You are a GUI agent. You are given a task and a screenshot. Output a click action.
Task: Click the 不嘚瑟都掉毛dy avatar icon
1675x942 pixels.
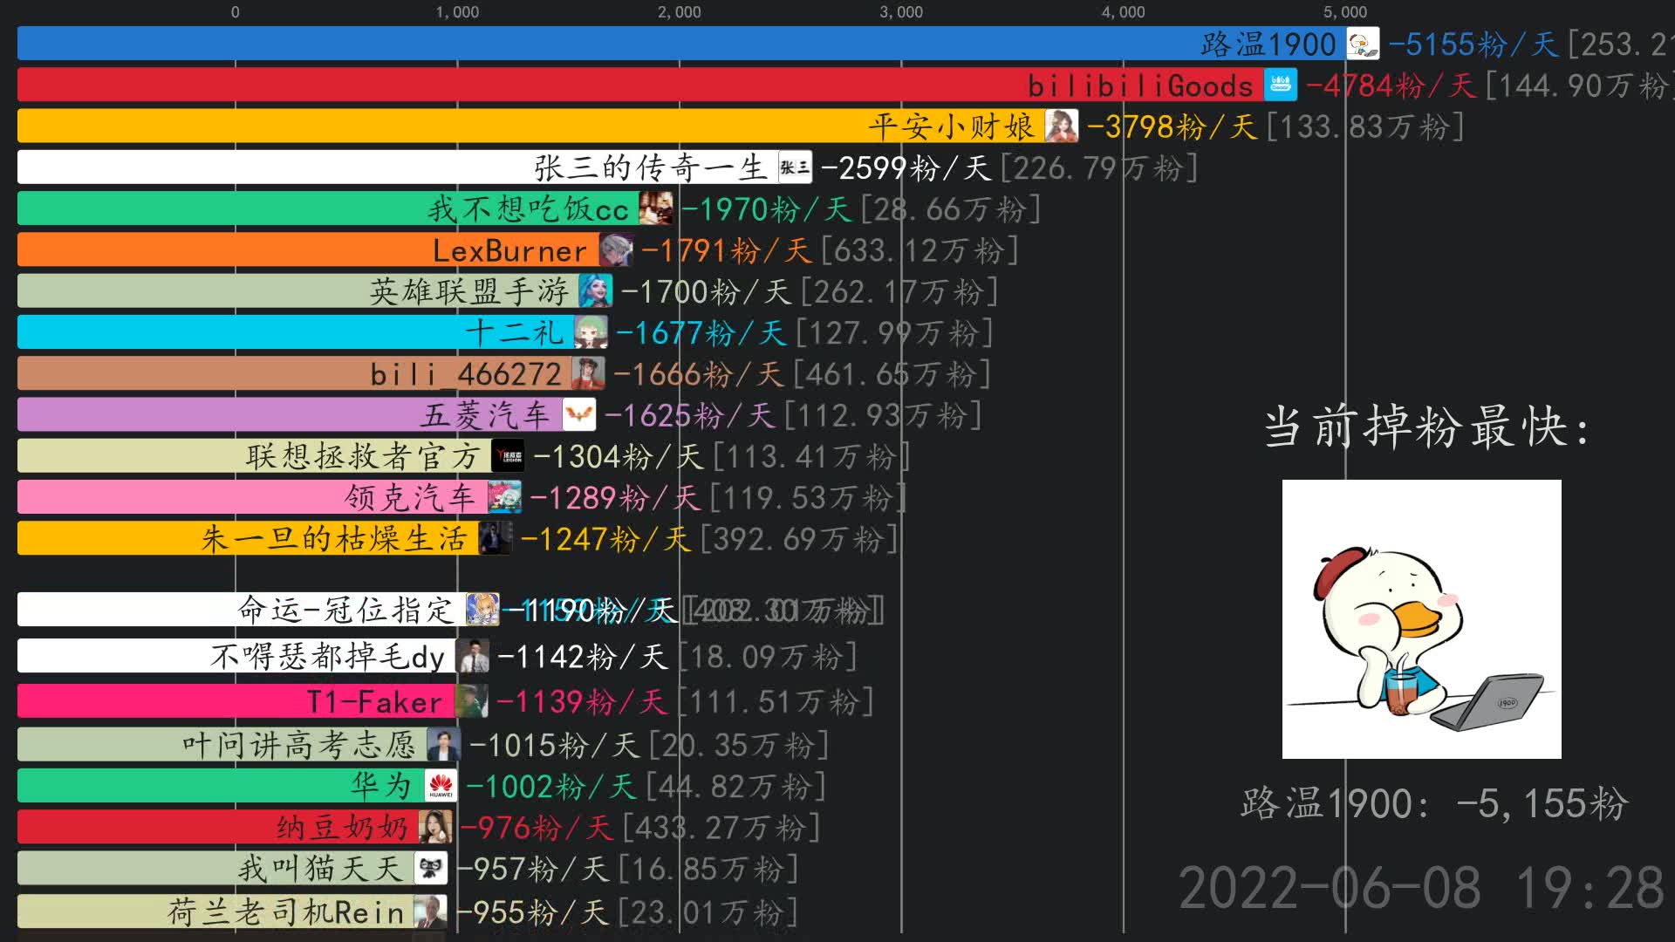473,656
